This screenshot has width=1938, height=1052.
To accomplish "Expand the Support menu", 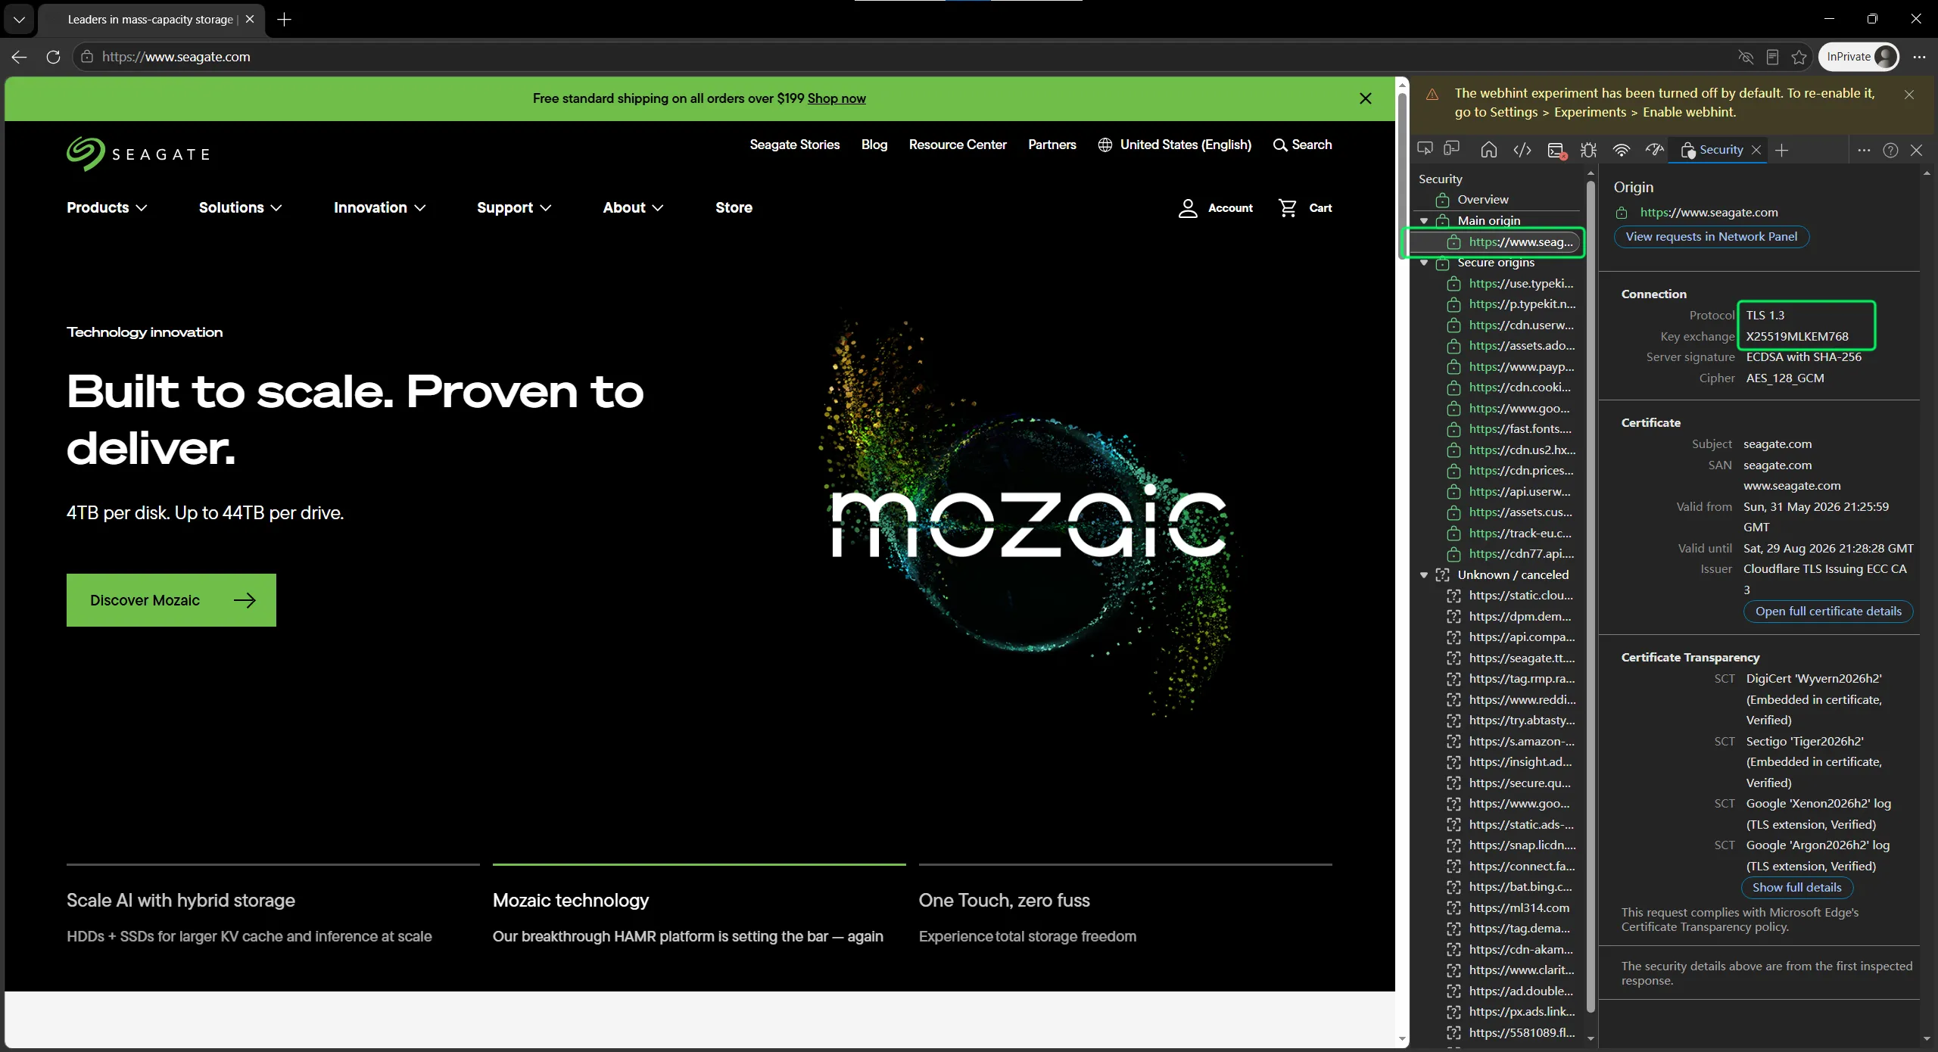I will 514,207.
